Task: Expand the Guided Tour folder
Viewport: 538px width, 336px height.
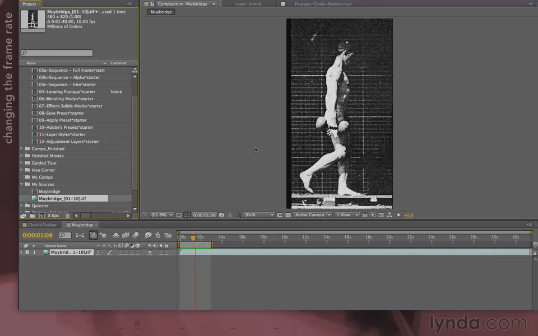Action: click(x=22, y=163)
